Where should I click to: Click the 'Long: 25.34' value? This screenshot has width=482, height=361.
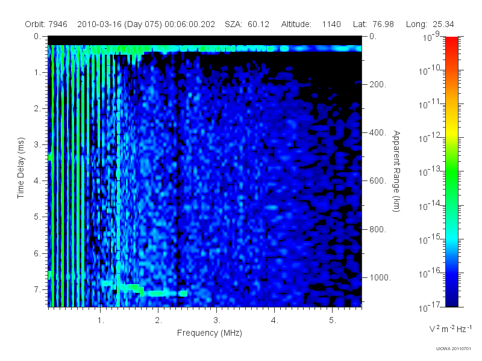[x=430, y=24]
